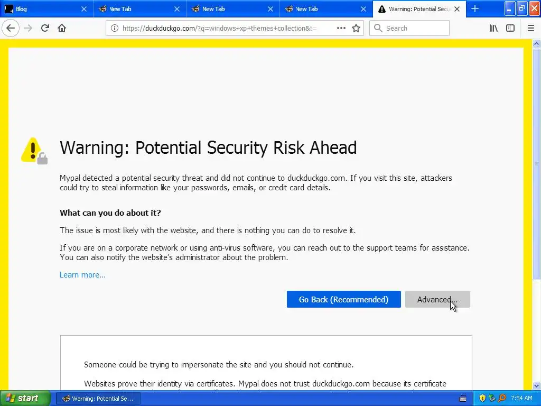
Task: Switch to the first New Tab
Action: point(139,9)
